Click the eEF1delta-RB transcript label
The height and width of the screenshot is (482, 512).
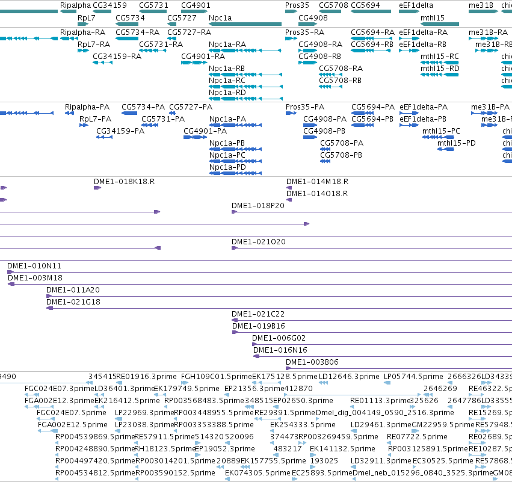click(x=422, y=45)
